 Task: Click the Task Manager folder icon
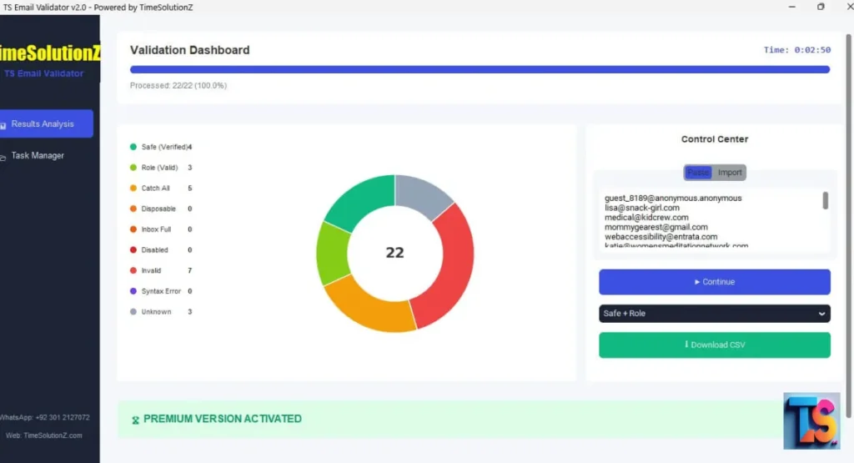tap(3, 157)
